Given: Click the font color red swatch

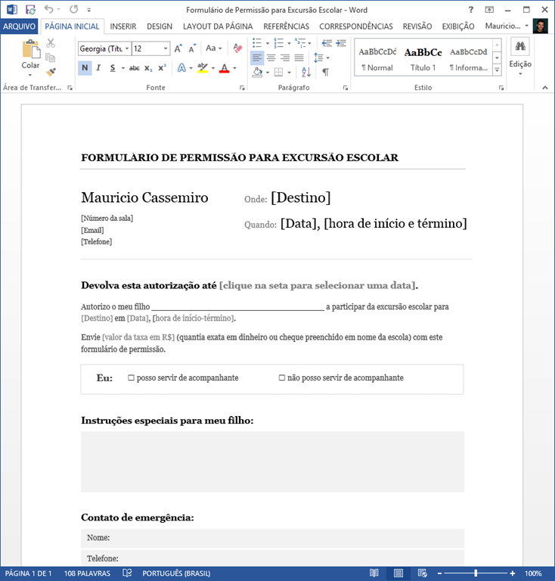Looking at the screenshot, I should 224,68.
